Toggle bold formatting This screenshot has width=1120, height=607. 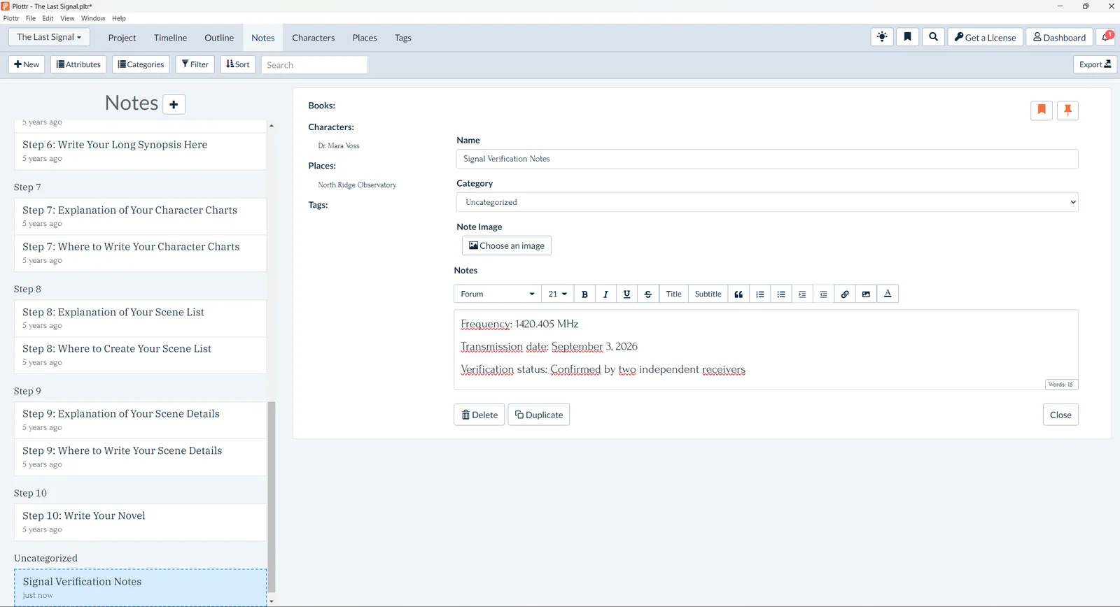tap(584, 294)
